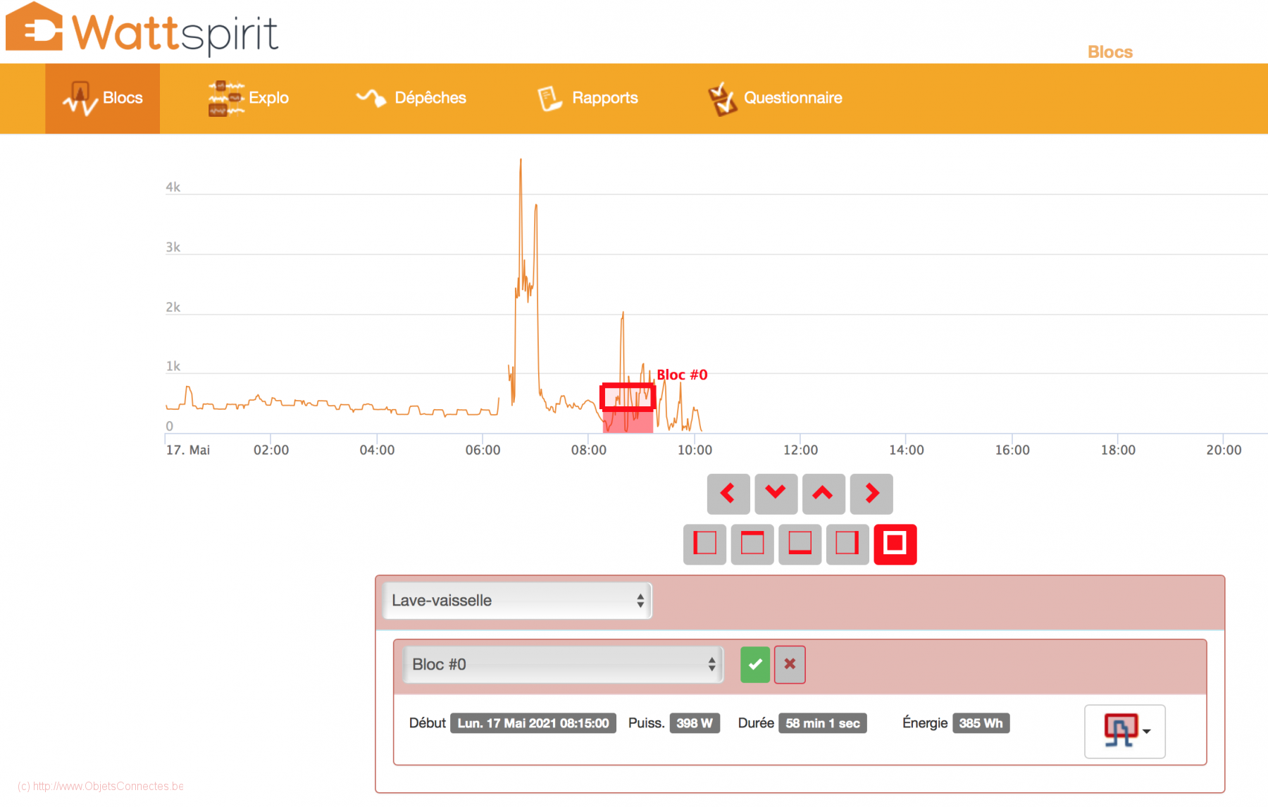This screenshot has width=1268, height=807.
Task: Select left edge adjustment mode
Action: tap(704, 544)
